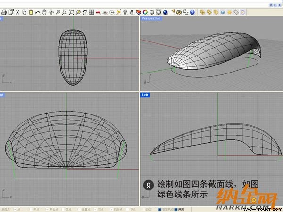Click the yellow linked points toolbar icon
283x212 pixels.
118,12
